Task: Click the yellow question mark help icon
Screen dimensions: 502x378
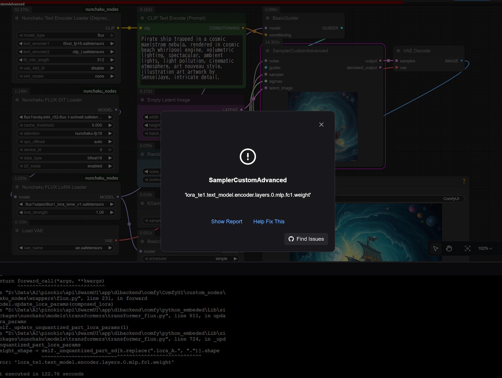Action: [x=464, y=181]
